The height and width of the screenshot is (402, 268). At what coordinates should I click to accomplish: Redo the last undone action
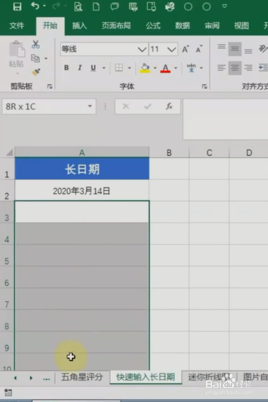(56, 6)
